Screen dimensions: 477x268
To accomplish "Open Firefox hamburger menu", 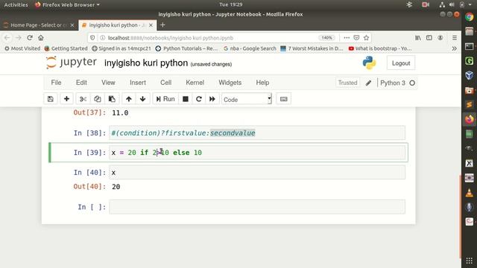I will coord(455,38).
